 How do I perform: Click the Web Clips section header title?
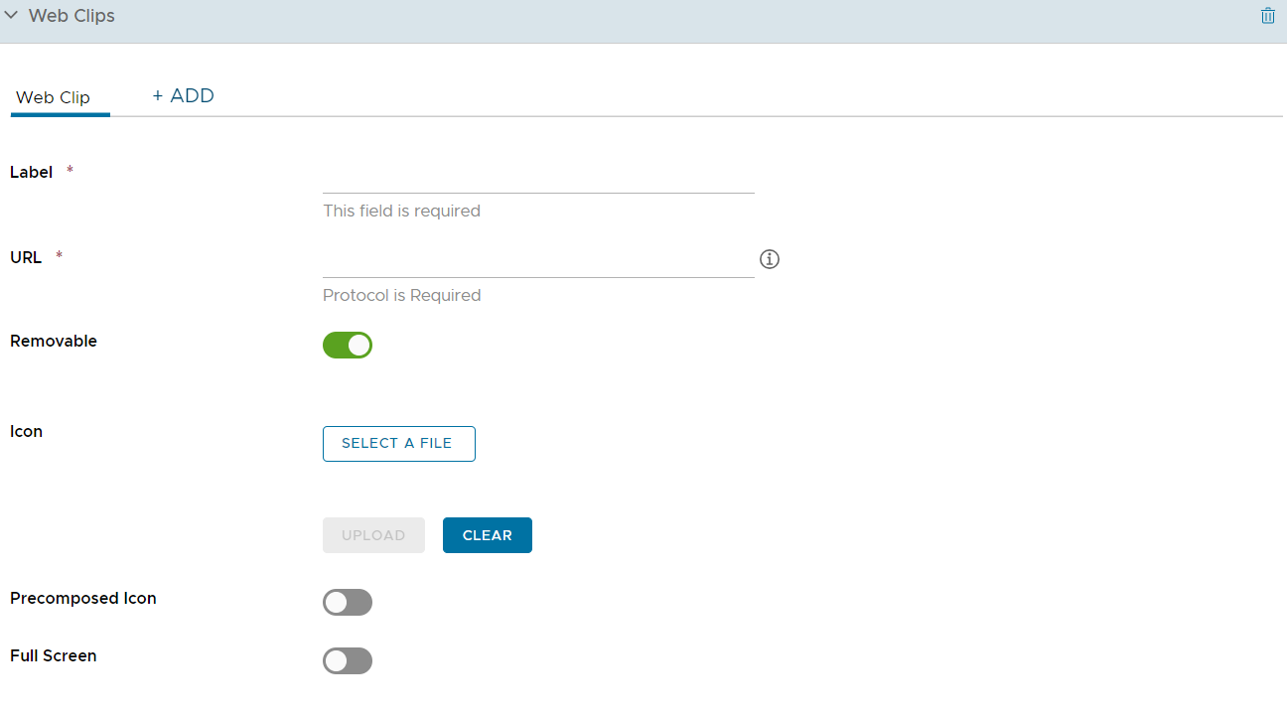coord(71,16)
